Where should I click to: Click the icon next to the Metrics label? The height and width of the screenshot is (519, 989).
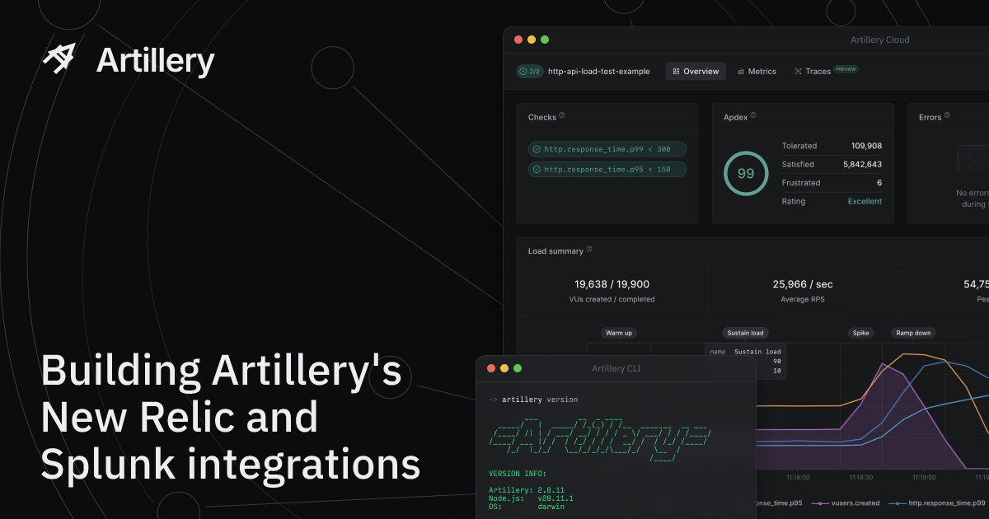coord(740,71)
